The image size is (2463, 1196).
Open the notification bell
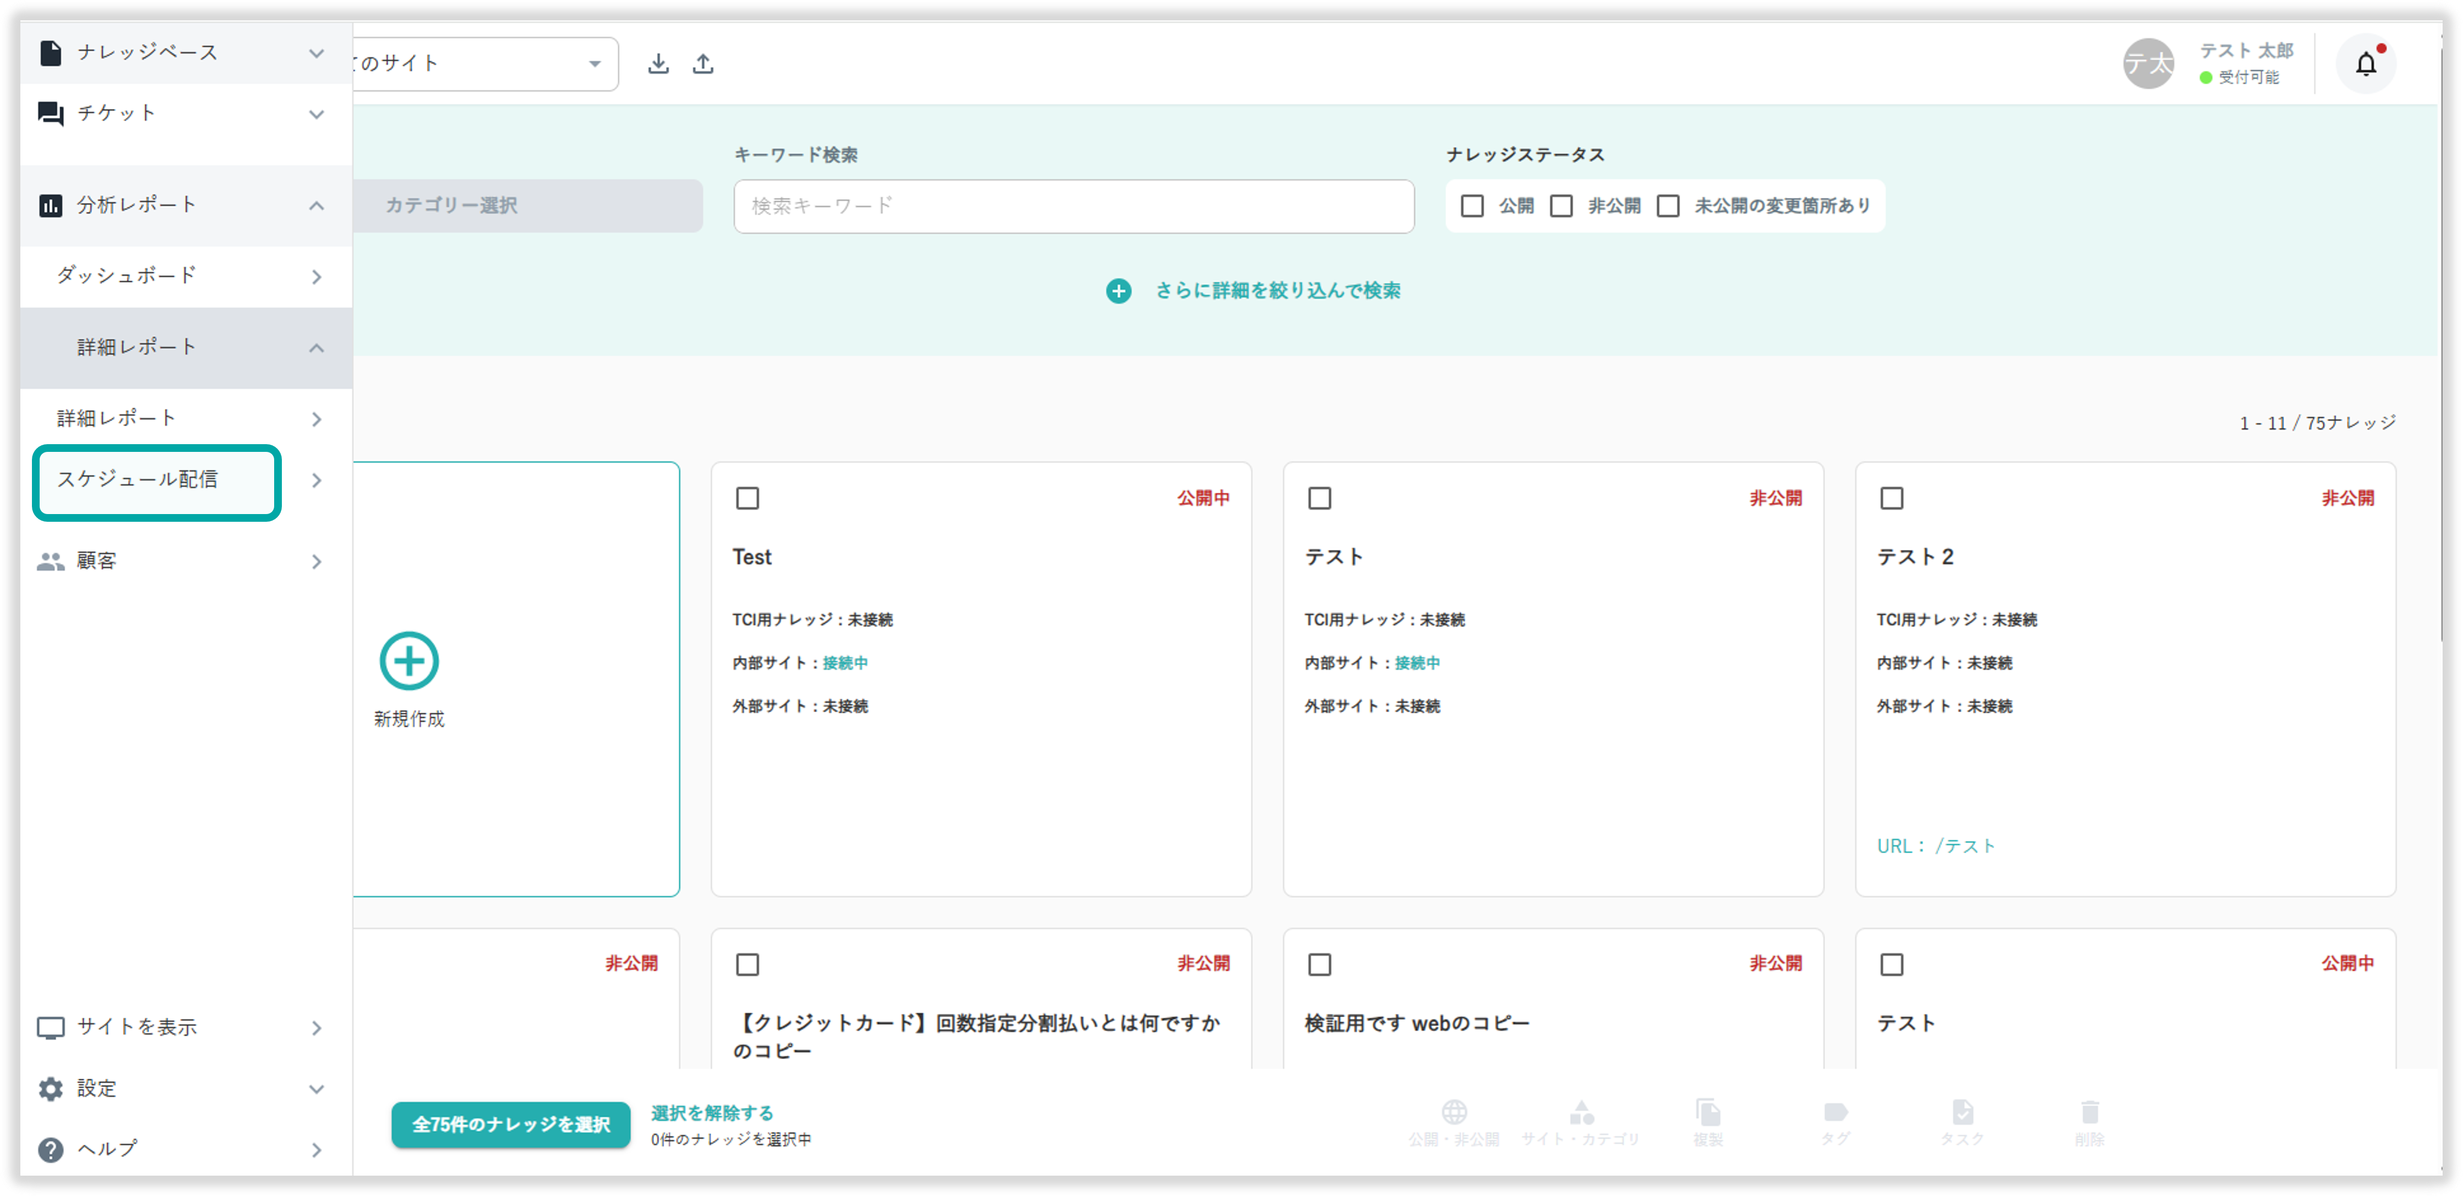(2366, 64)
